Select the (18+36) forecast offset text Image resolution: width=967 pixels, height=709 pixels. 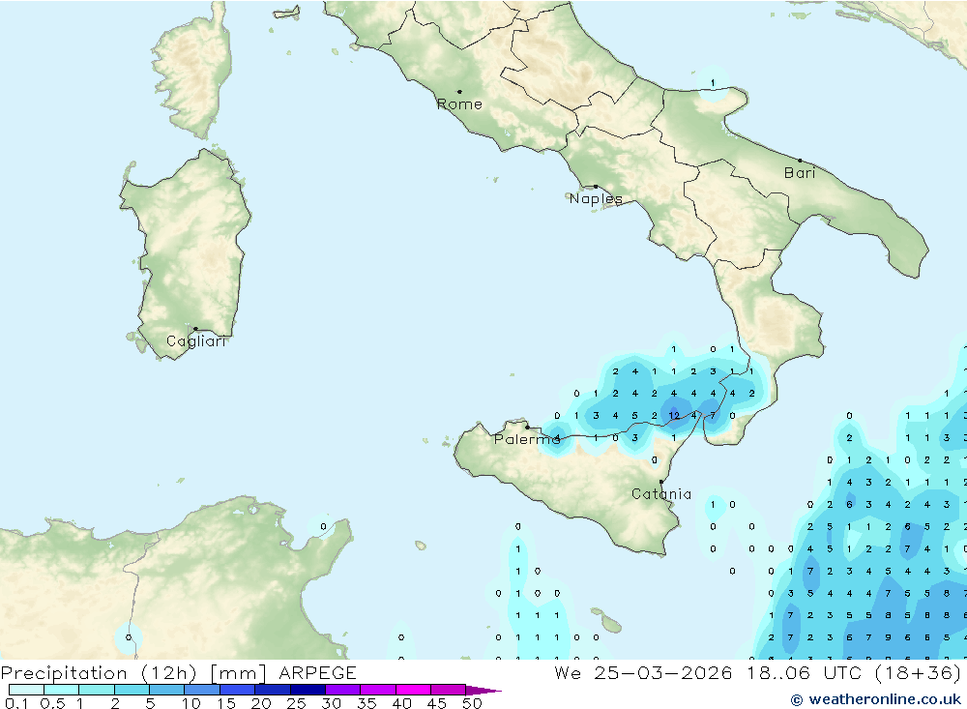(x=919, y=672)
